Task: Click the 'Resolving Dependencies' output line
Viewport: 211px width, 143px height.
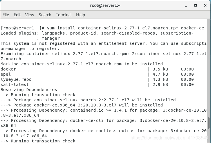Action: click(29, 90)
